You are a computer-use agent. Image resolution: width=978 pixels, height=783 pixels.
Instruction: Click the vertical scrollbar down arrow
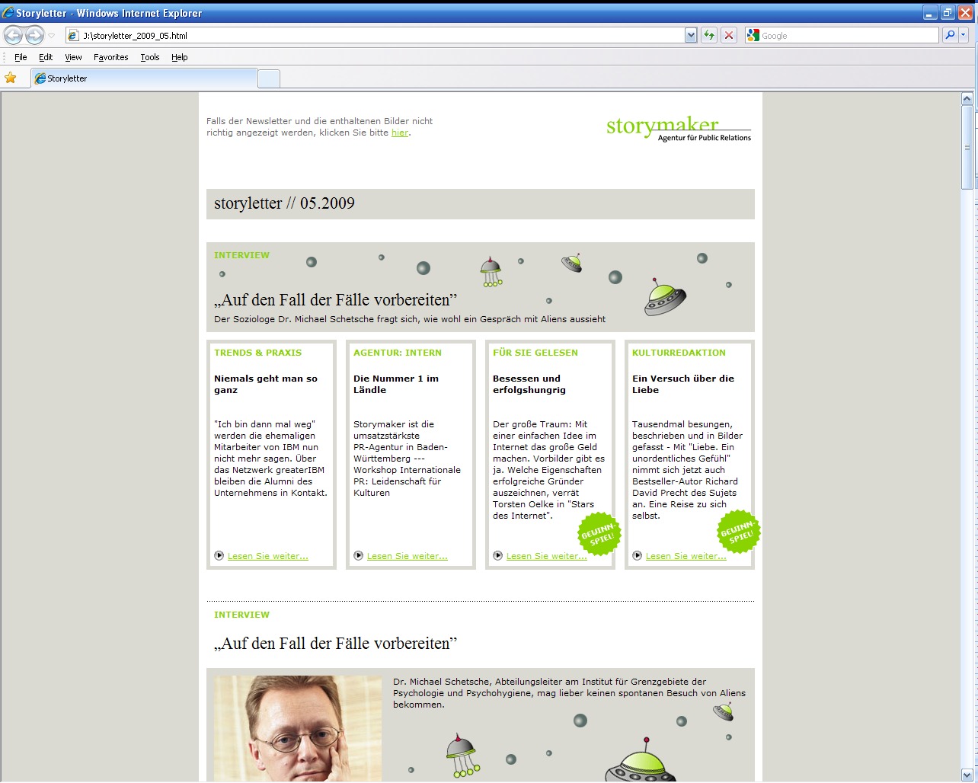tap(967, 775)
